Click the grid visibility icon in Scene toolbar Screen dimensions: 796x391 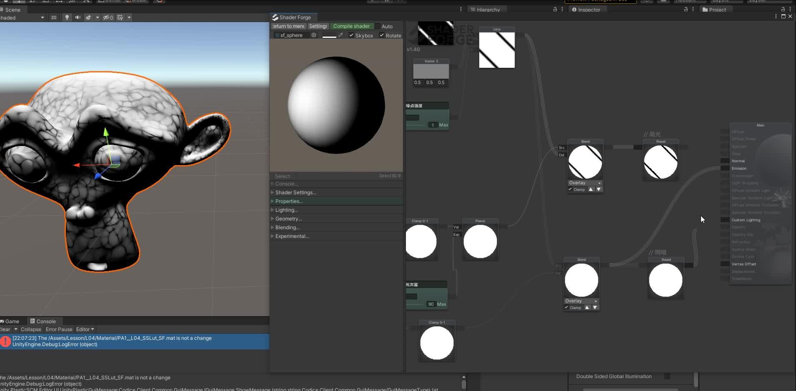point(120,17)
